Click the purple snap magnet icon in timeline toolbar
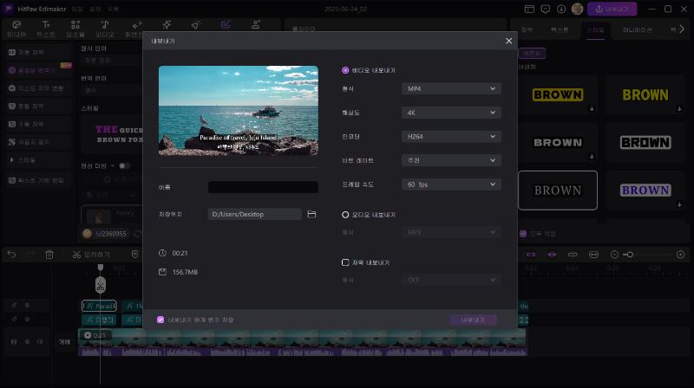Image resolution: width=694 pixels, height=388 pixels. click(x=552, y=255)
